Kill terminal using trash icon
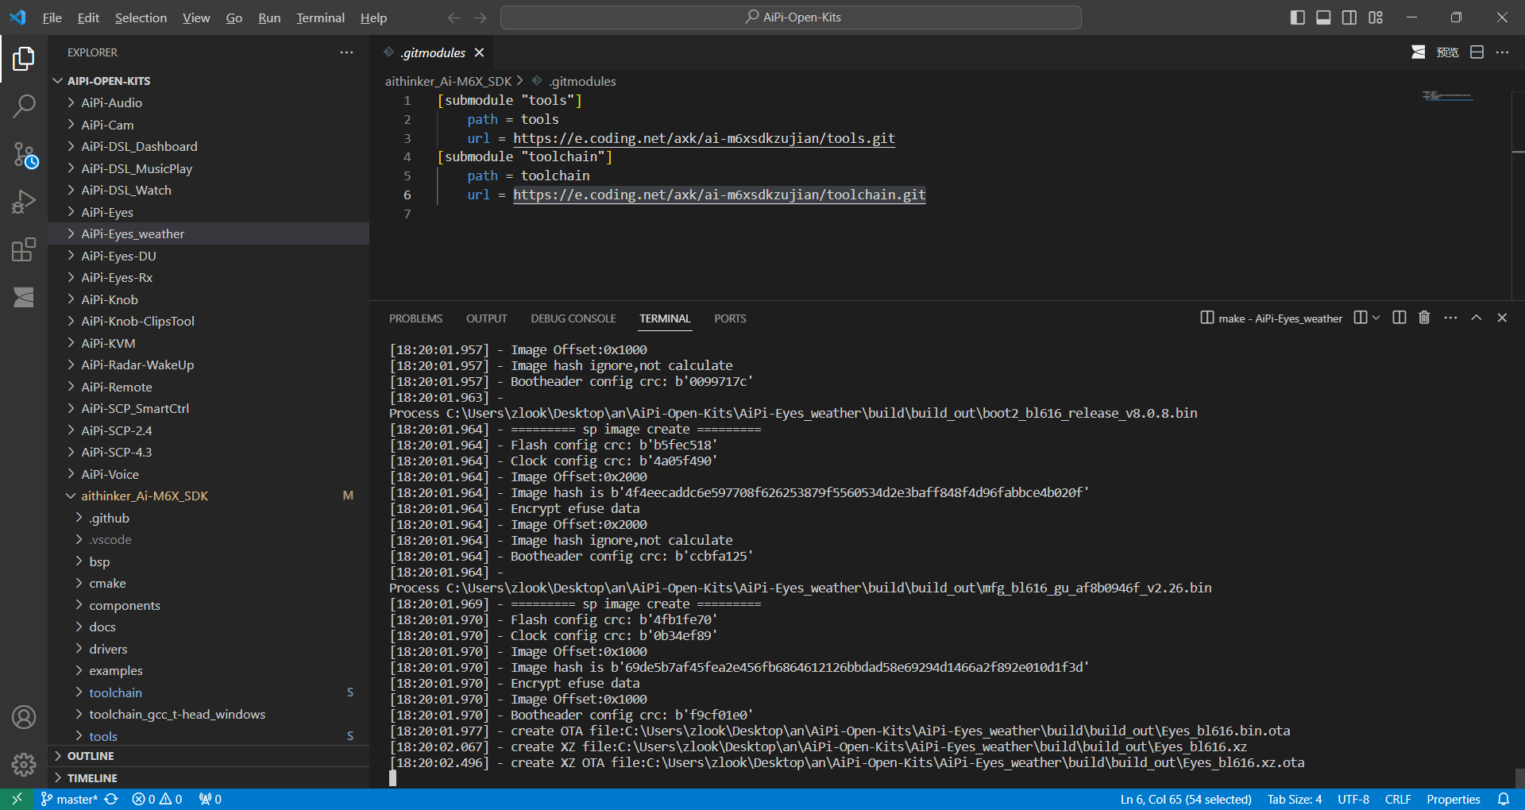Viewport: 1525px width, 810px height. tap(1424, 318)
